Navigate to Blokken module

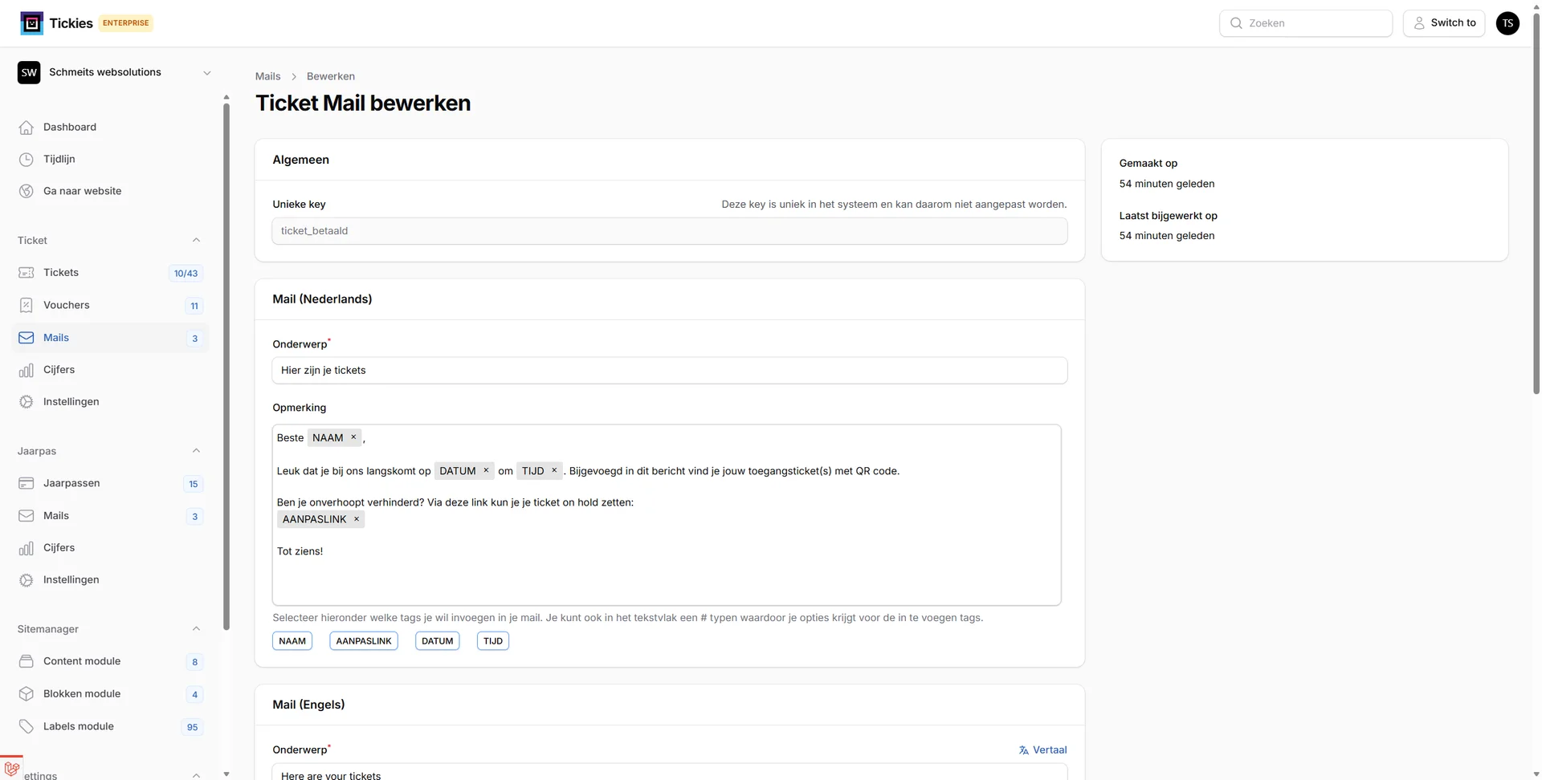[x=81, y=693]
